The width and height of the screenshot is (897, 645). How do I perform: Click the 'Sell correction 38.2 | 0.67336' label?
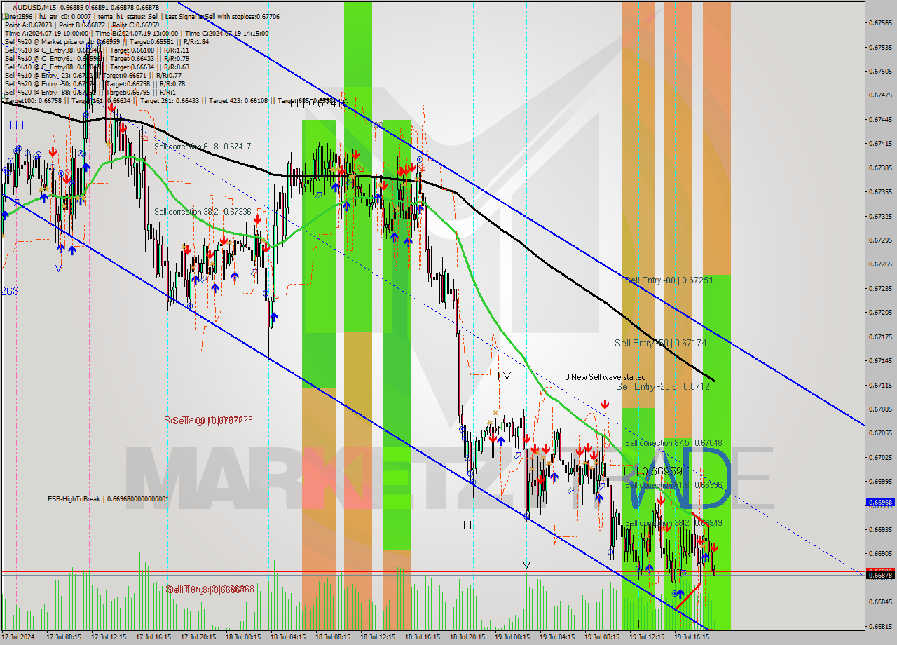[203, 211]
